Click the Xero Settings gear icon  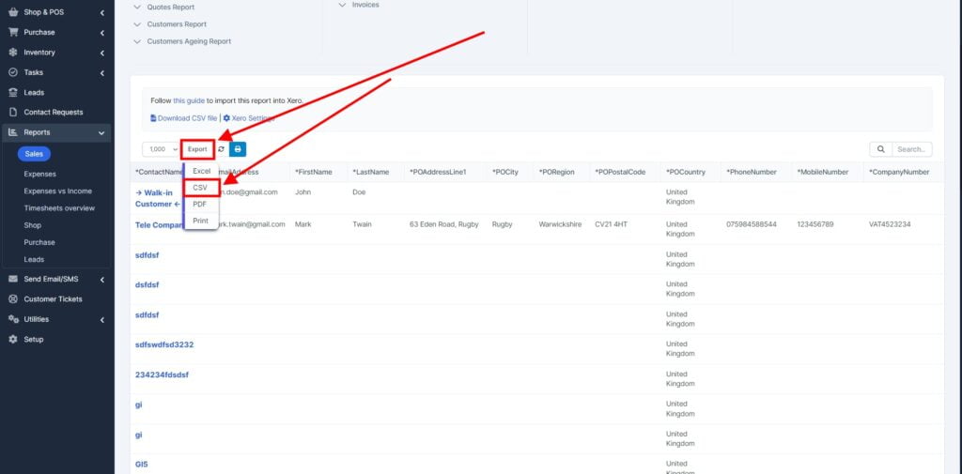click(x=226, y=117)
